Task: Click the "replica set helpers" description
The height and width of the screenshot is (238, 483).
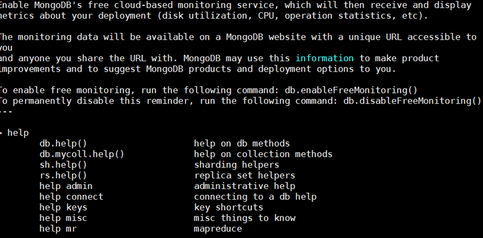Action: [x=244, y=176]
